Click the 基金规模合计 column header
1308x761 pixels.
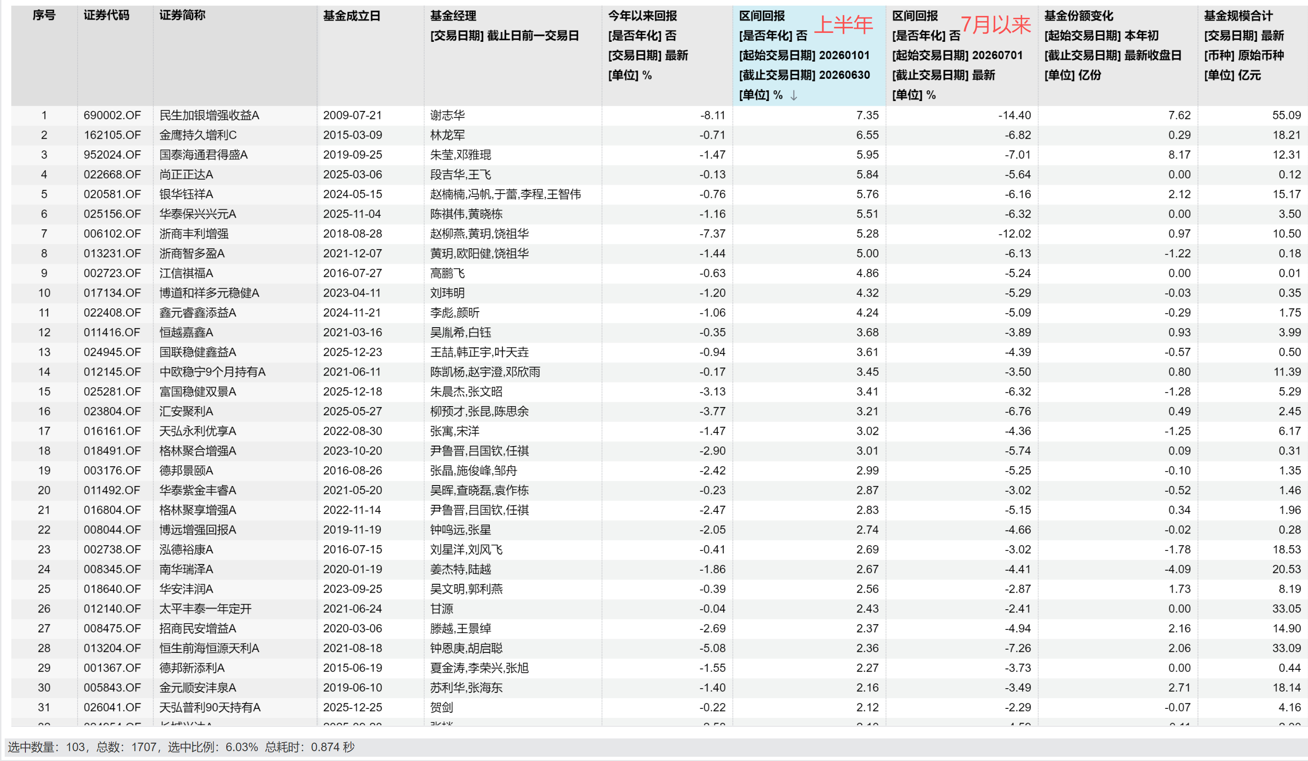[1239, 16]
